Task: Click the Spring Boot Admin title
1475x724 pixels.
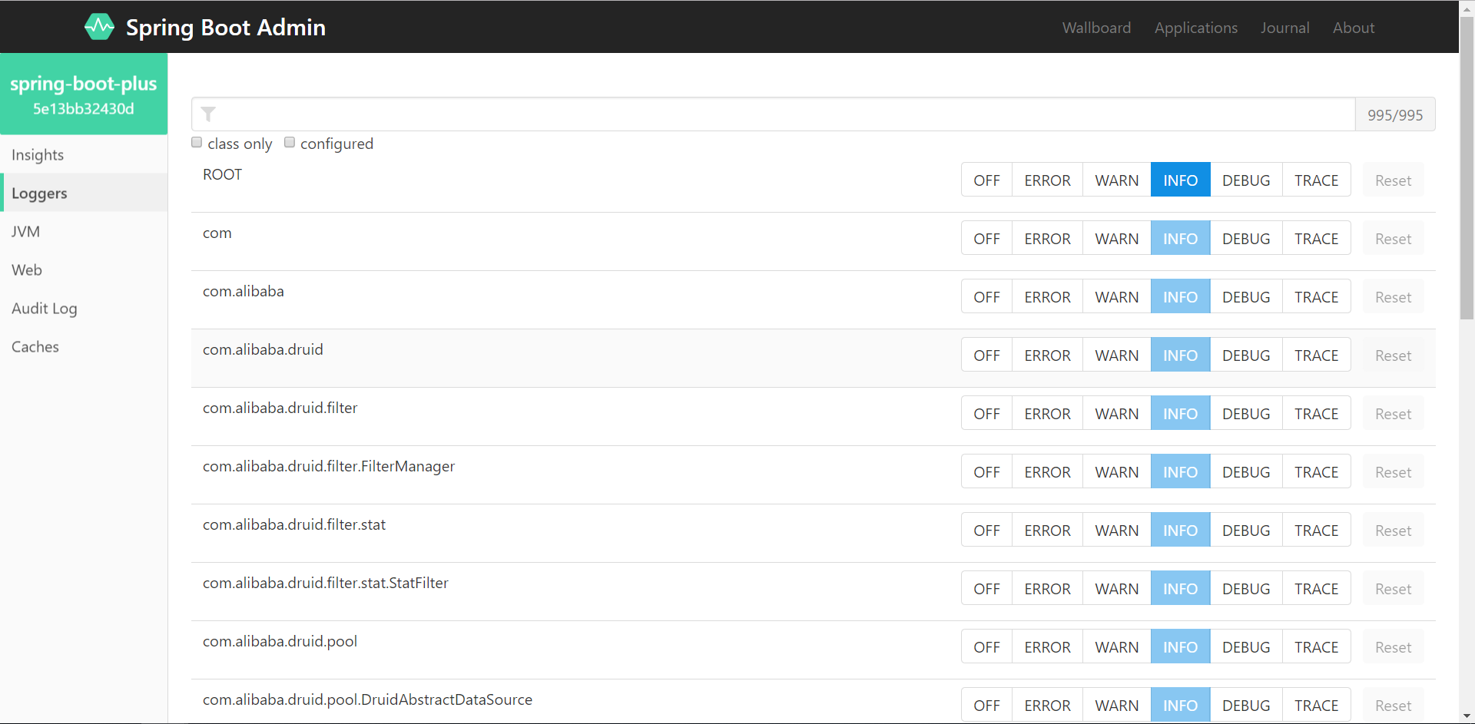Action: (x=226, y=28)
